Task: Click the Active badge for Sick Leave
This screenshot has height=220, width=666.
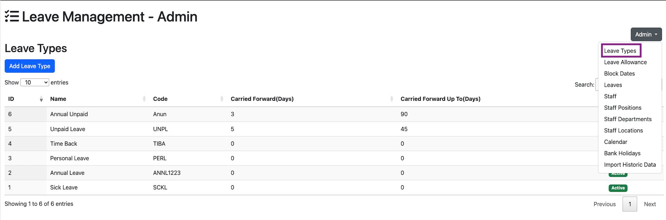Action: [618, 188]
